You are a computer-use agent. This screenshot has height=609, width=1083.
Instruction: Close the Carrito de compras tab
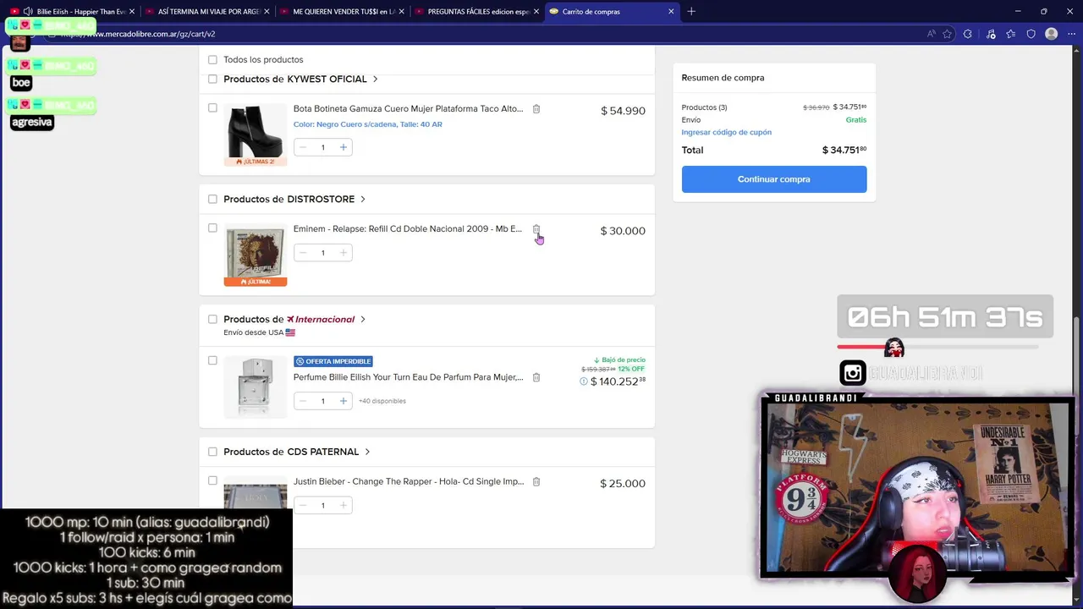(672, 12)
